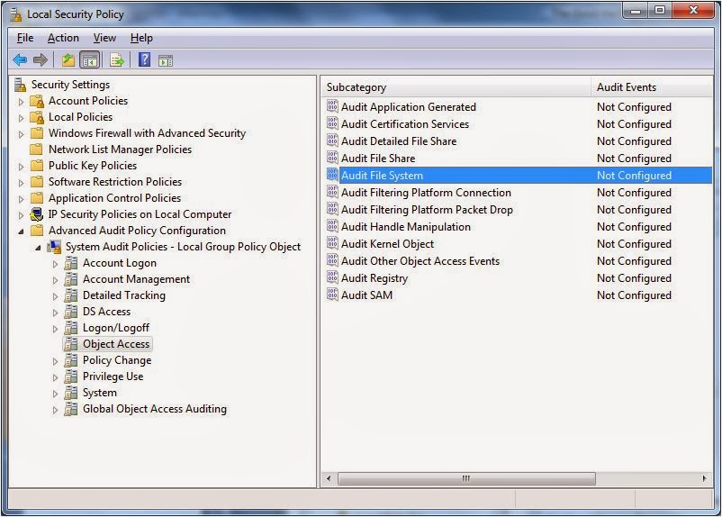722x517 pixels.
Task: Click the Audit Application Generated policy icon
Action: coord(332,106)
